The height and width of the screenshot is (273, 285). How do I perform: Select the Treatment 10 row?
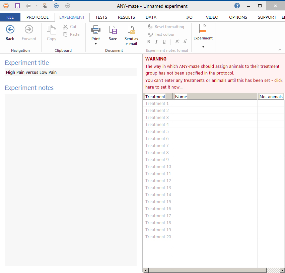pyautogui.click(x=214, y=166)
